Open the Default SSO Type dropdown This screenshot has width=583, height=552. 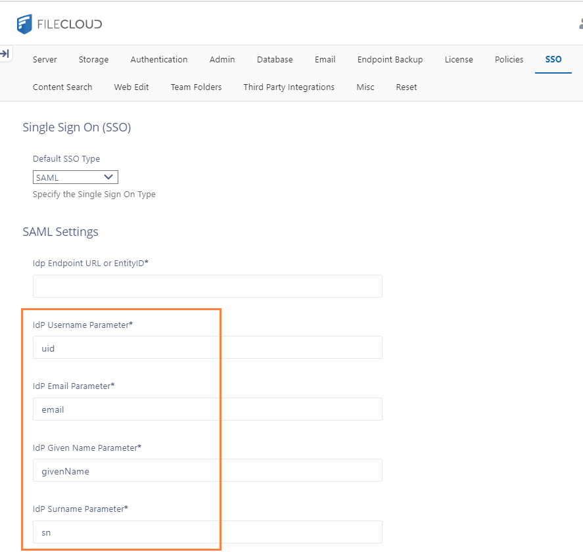[x=76, y=177]
